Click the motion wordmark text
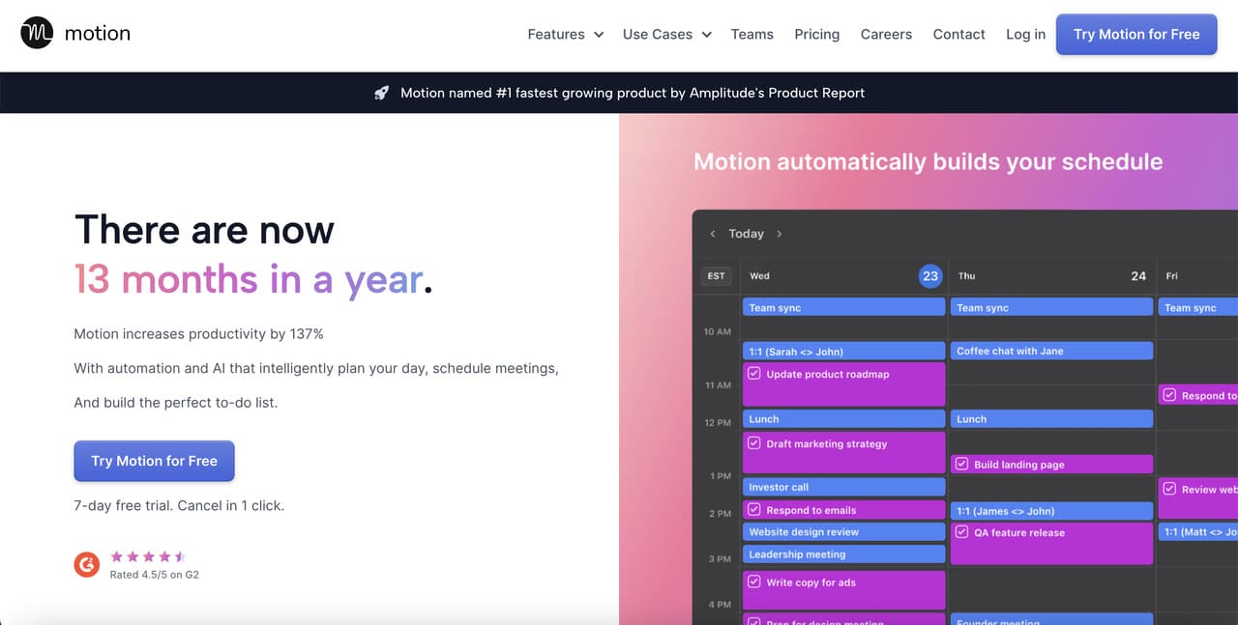Image resolution: width=1238 pixels, height=625 pixels. 98,33
